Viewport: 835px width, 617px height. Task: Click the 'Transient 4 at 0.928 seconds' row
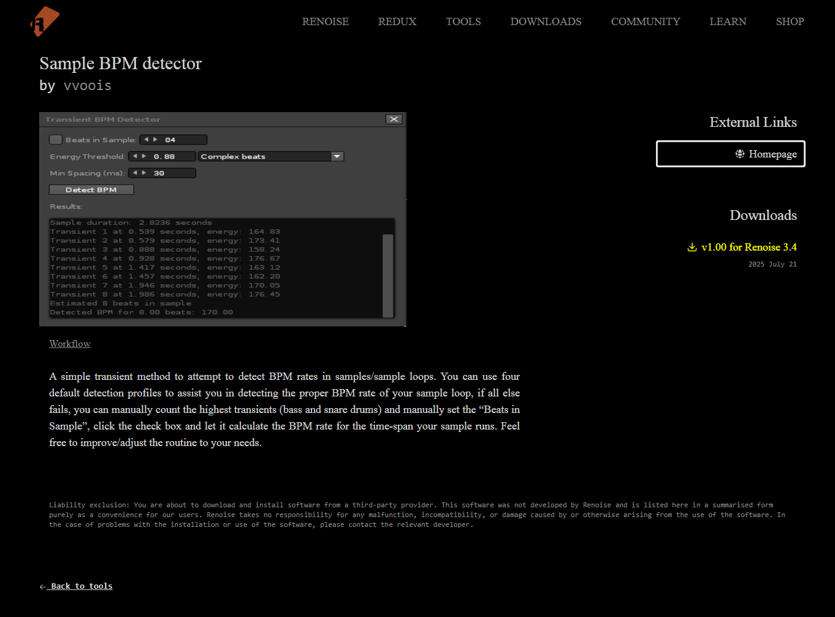pos(165,259)
